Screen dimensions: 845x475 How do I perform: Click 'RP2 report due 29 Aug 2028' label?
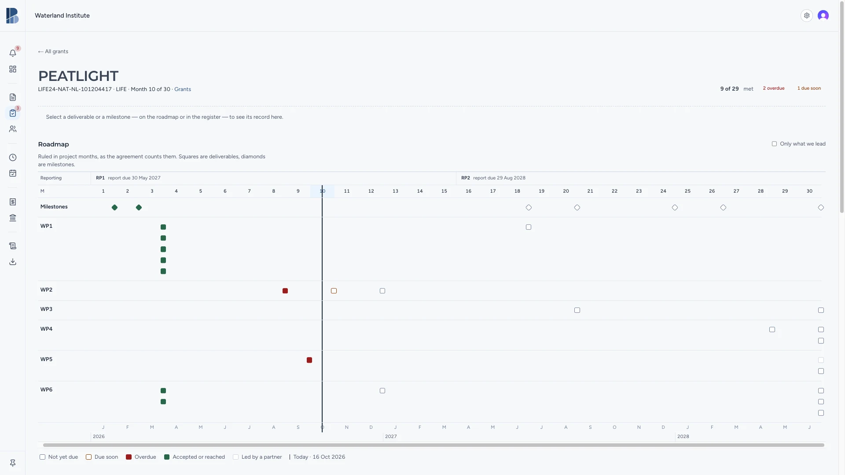click(493, 178)
